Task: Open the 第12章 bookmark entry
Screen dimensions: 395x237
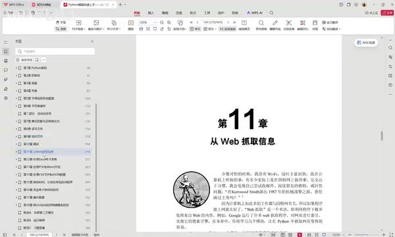Action: [53, 159]
